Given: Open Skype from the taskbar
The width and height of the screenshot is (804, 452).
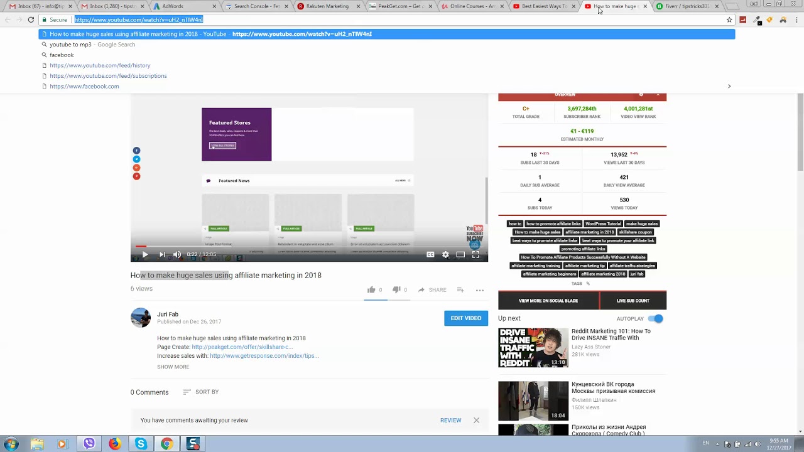Looking at the screenshot, I should (141, 444).
